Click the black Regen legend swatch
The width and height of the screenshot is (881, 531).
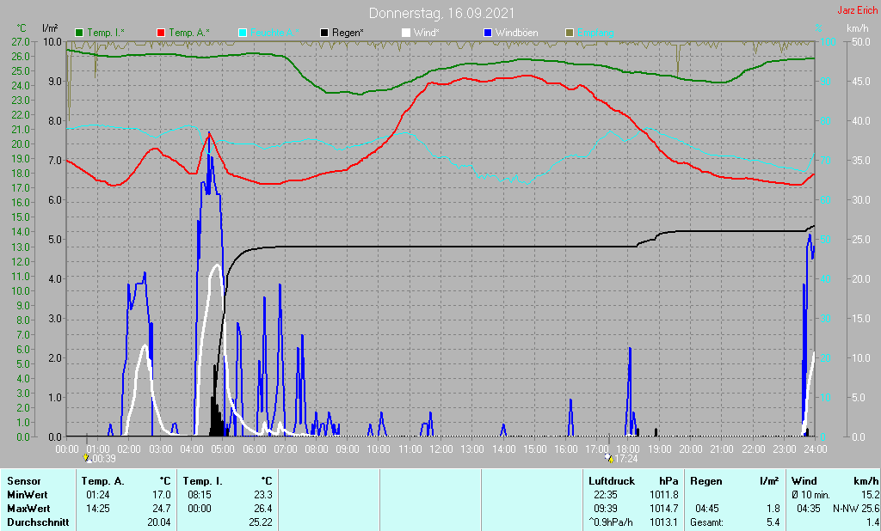[324, 33]
